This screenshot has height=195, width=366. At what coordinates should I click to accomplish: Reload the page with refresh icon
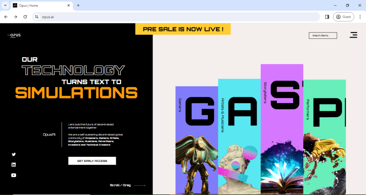point(25,17)
